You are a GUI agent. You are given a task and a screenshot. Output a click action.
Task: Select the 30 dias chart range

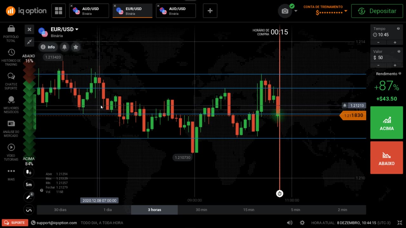click(60, 210)
